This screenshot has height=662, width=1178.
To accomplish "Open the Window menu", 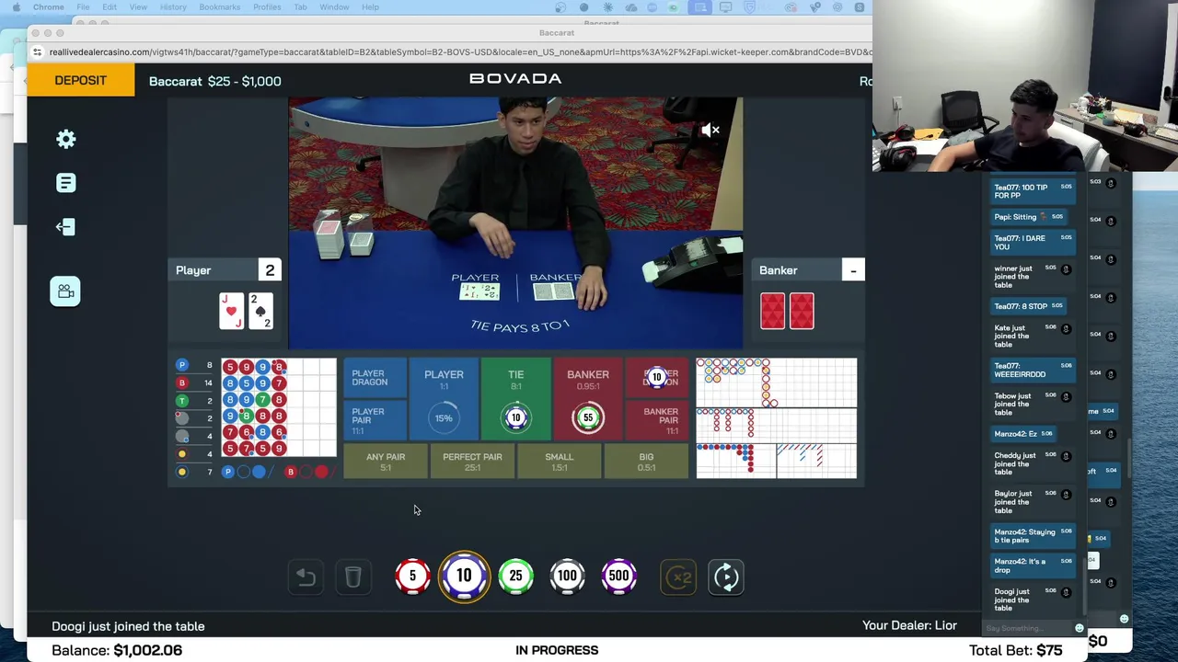I will point(334,7).
